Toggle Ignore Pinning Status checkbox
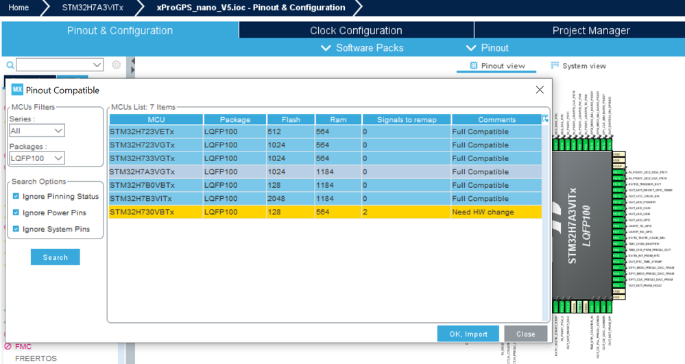Viewport: 685px width, 364px height. 16,196
